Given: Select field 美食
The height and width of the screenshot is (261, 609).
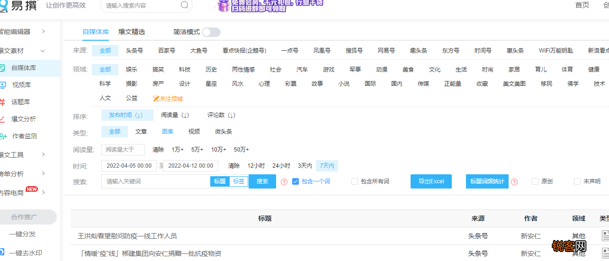Looking at the screenshot, I should pyautogui.click(x=408, y=70).
